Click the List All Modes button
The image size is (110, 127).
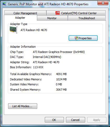(23, 106)
